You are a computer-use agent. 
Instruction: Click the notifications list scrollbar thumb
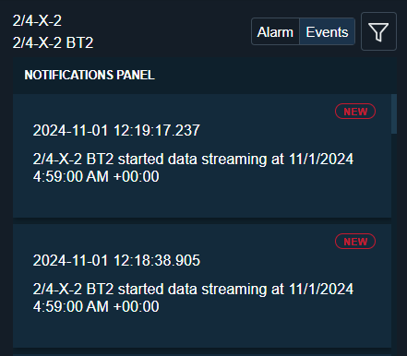pyautogui.click(x=394, y=113)
